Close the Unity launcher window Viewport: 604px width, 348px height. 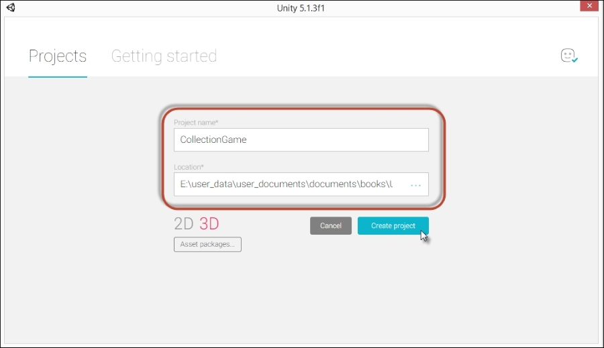(x=589, y=6)
